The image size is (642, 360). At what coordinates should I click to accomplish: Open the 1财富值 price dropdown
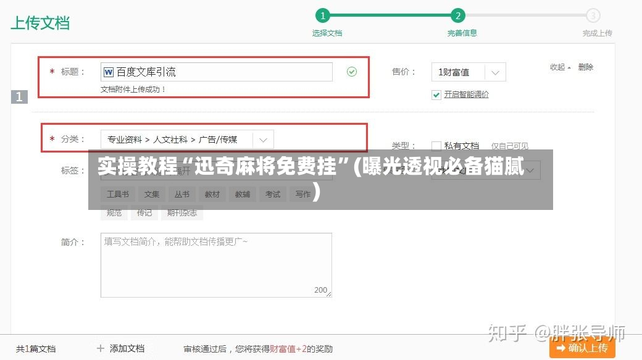click(469, 72)
